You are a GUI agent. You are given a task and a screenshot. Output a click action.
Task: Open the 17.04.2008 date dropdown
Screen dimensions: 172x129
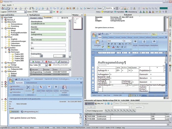click(94, 107)
